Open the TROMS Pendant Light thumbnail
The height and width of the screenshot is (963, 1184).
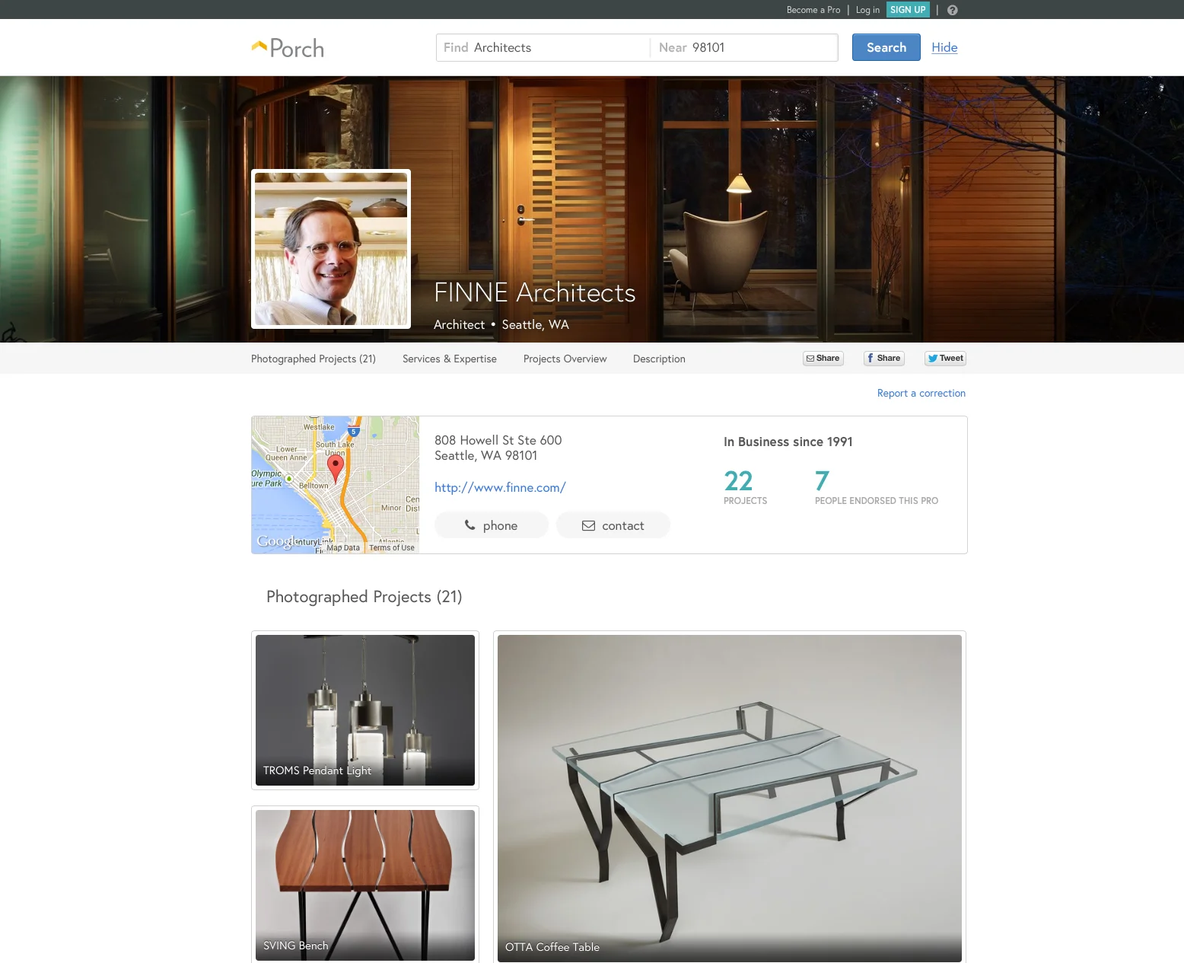pos(365,710)
